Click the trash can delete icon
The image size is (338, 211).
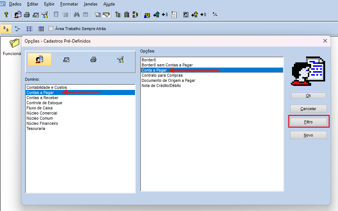(x=56, y=15)
